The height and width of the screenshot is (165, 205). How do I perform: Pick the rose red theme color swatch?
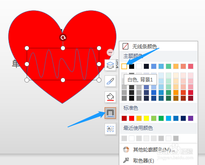pos(191,66)
